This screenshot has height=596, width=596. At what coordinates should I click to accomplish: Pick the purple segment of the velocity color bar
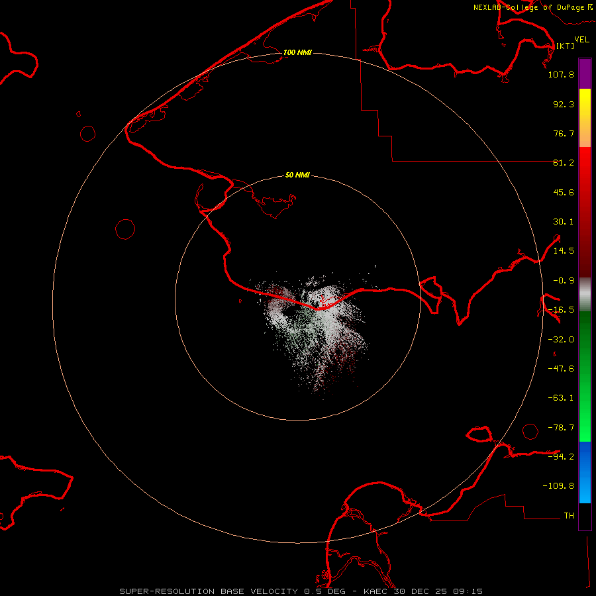point(585,74)
